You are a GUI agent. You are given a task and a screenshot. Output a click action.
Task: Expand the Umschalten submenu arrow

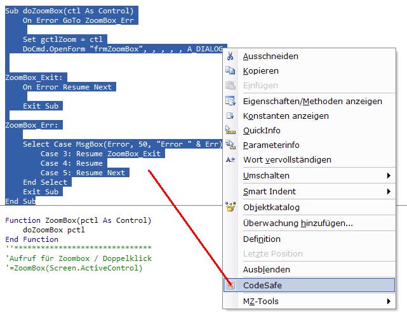(x=389, y=175)
